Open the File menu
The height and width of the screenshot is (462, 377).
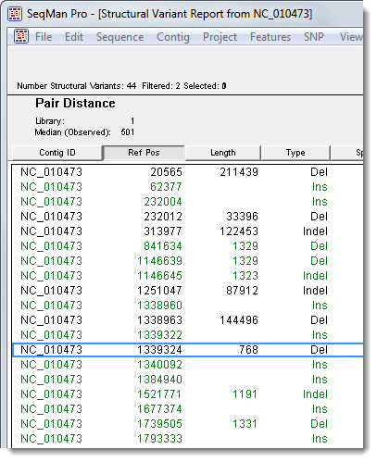pyautogui.click(x=44, y=37)
